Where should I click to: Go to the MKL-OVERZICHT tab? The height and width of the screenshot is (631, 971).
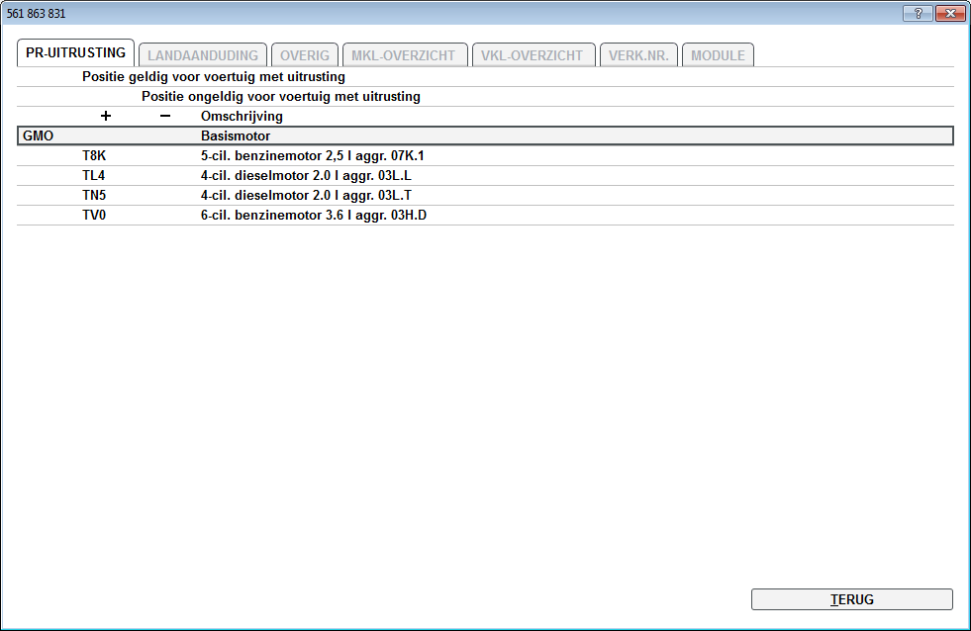point(405,55)
